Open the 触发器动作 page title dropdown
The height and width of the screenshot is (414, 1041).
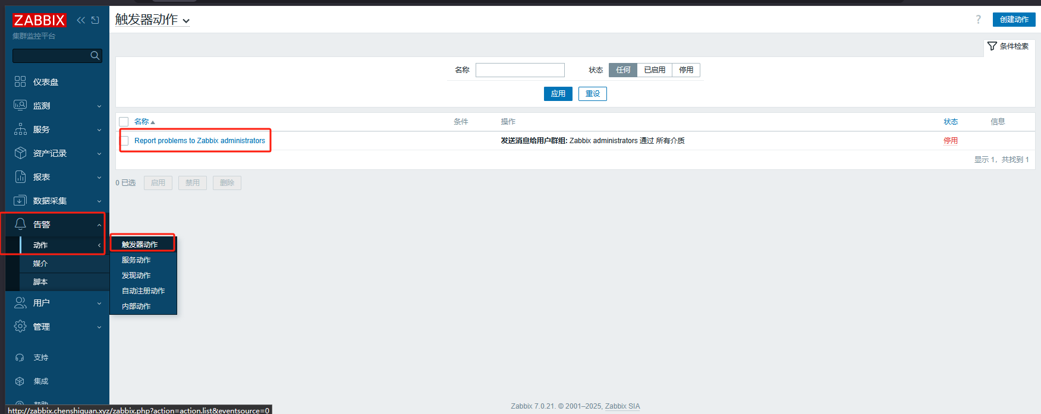[152, 20]
